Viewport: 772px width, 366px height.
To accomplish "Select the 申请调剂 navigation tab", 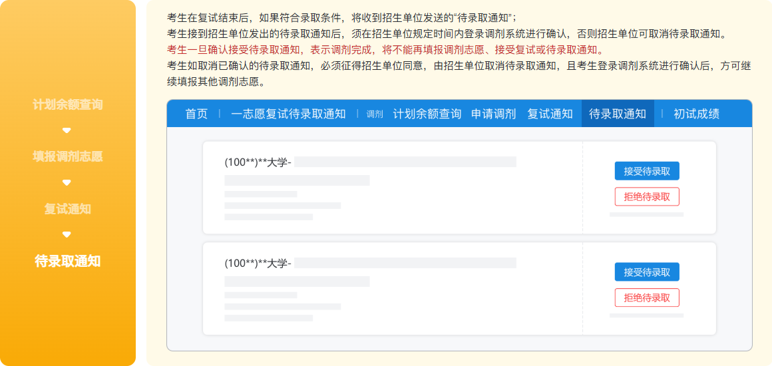I will [x=493, y=114].
